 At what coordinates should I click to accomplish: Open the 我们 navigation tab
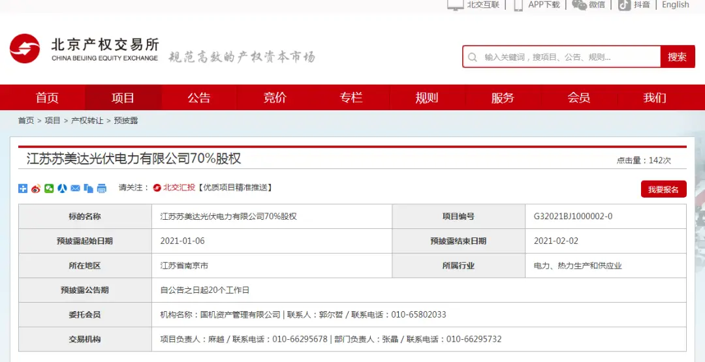point(655,97)
